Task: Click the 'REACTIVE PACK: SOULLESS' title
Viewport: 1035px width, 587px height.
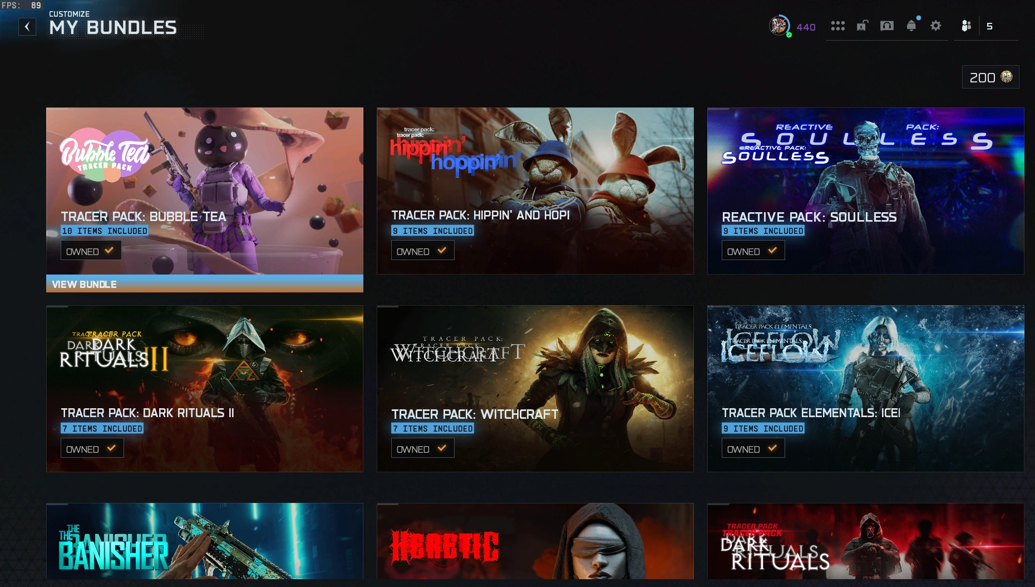Action: 809,217
